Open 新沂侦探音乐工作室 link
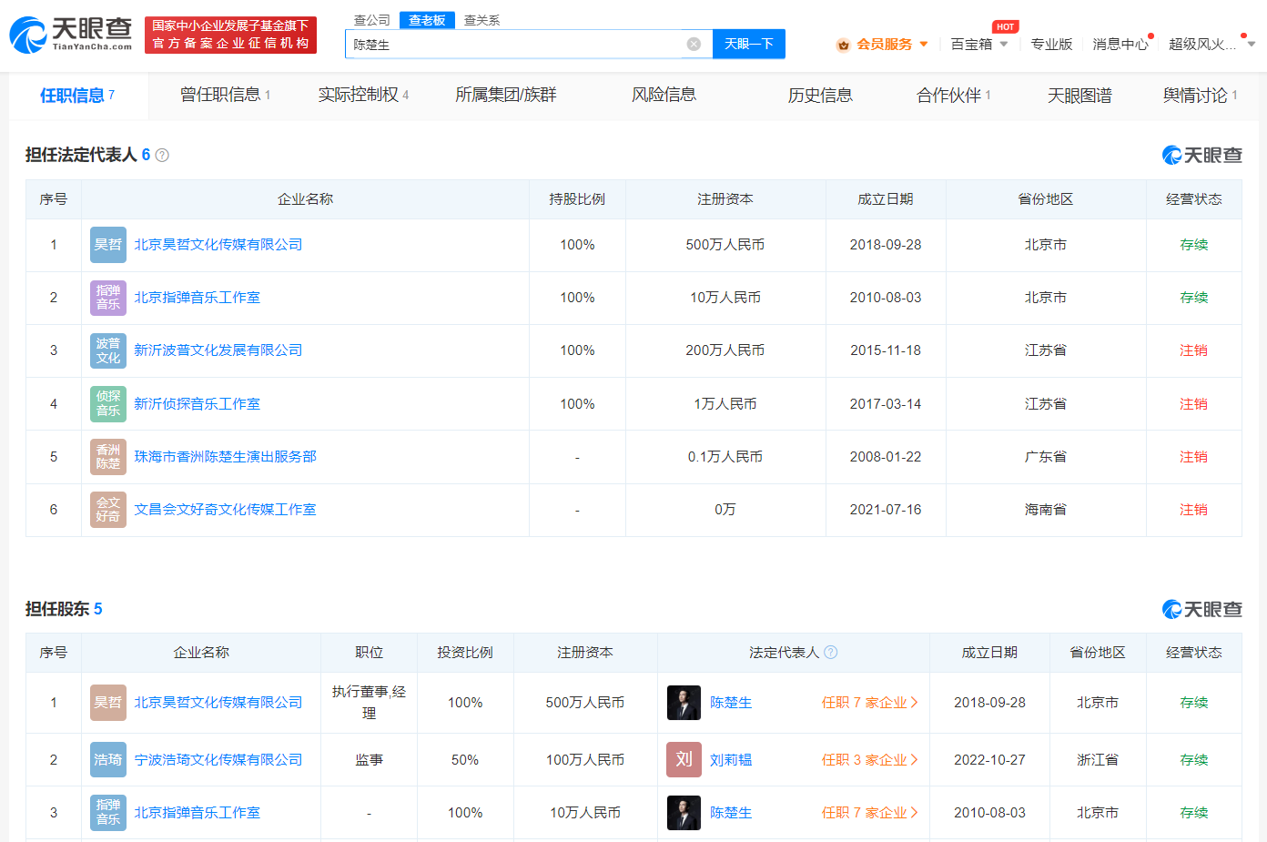The image size is (1267, 842). coord(198,404)
